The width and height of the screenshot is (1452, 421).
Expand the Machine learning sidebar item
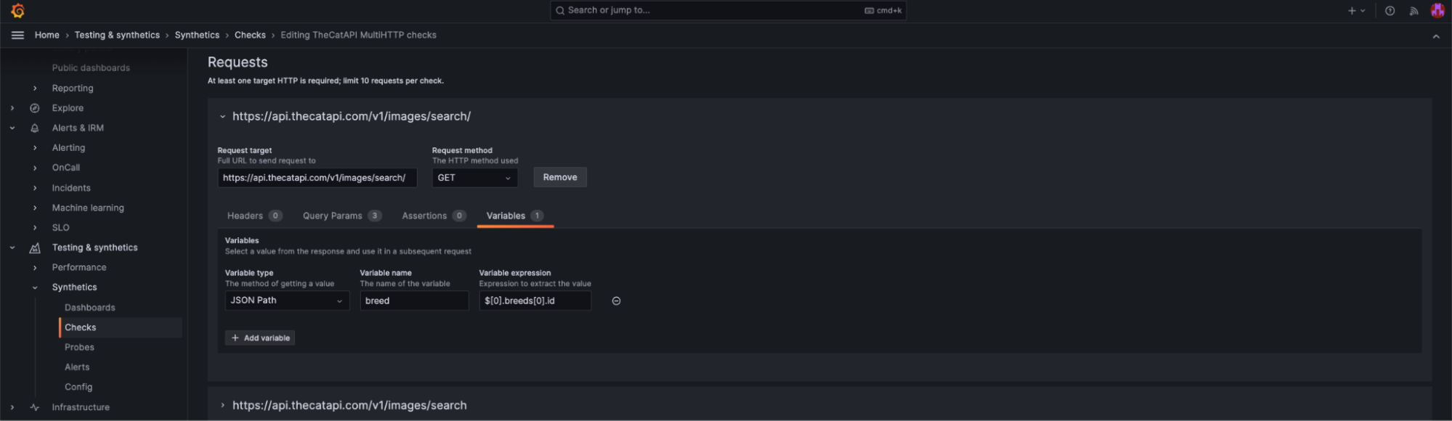click(35, 208)
